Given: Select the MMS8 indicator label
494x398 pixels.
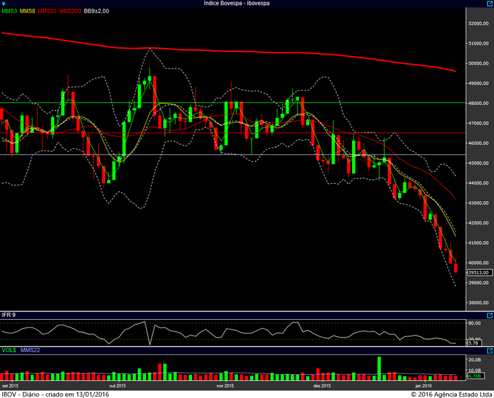Looking at the screenshot, I should point(27,11).
